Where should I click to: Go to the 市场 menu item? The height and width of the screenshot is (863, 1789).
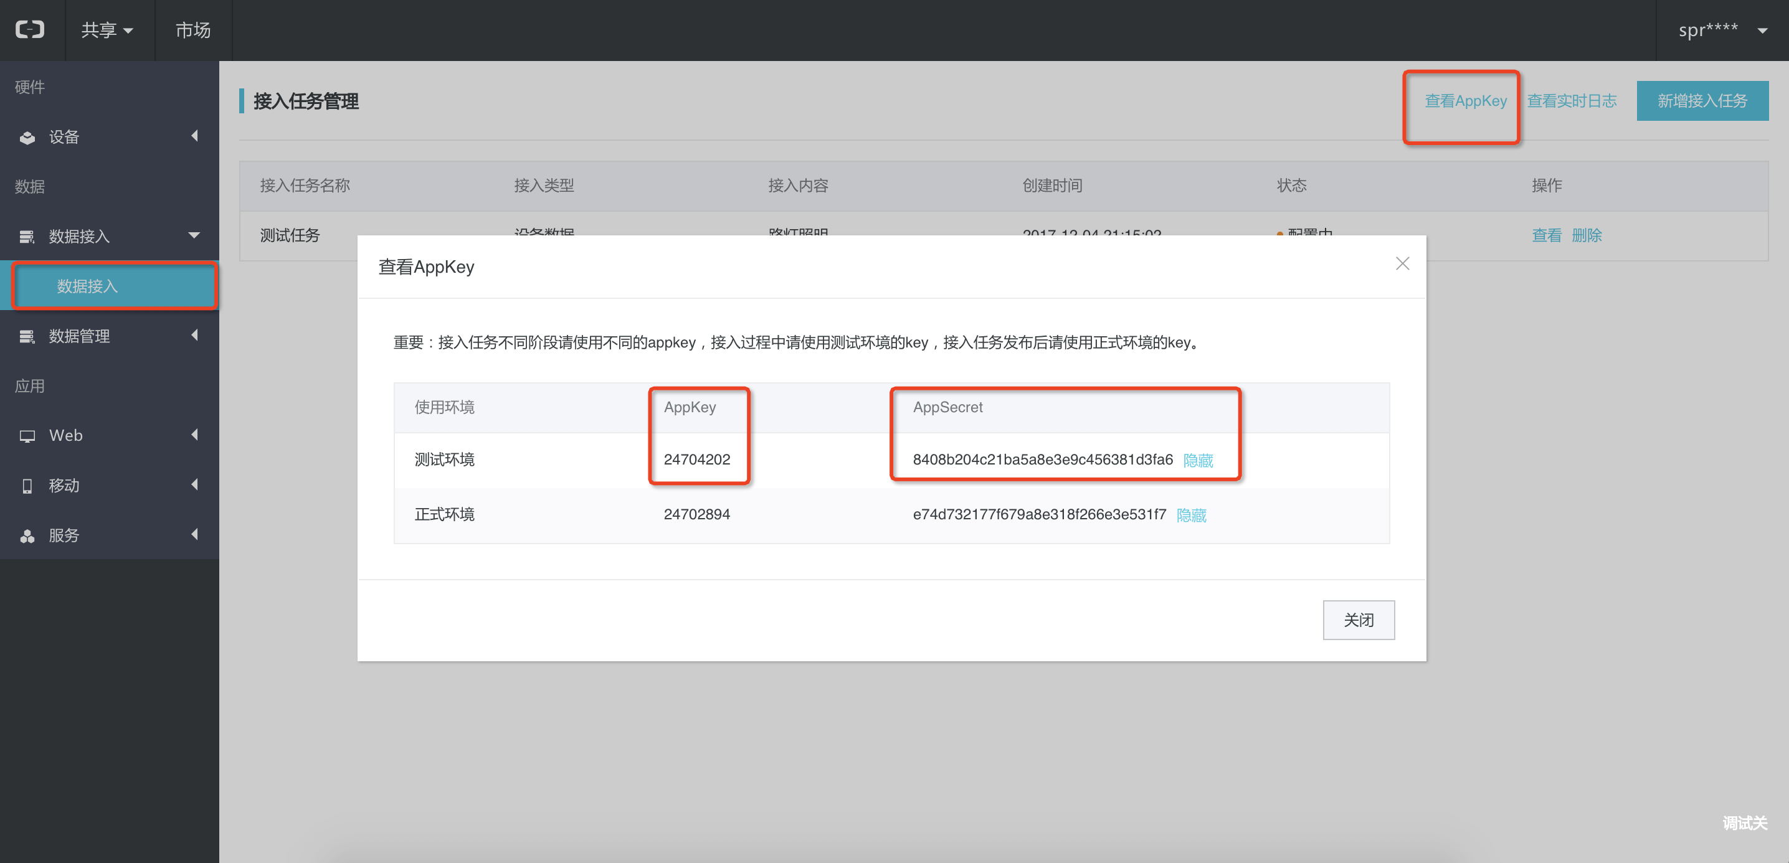193,30
